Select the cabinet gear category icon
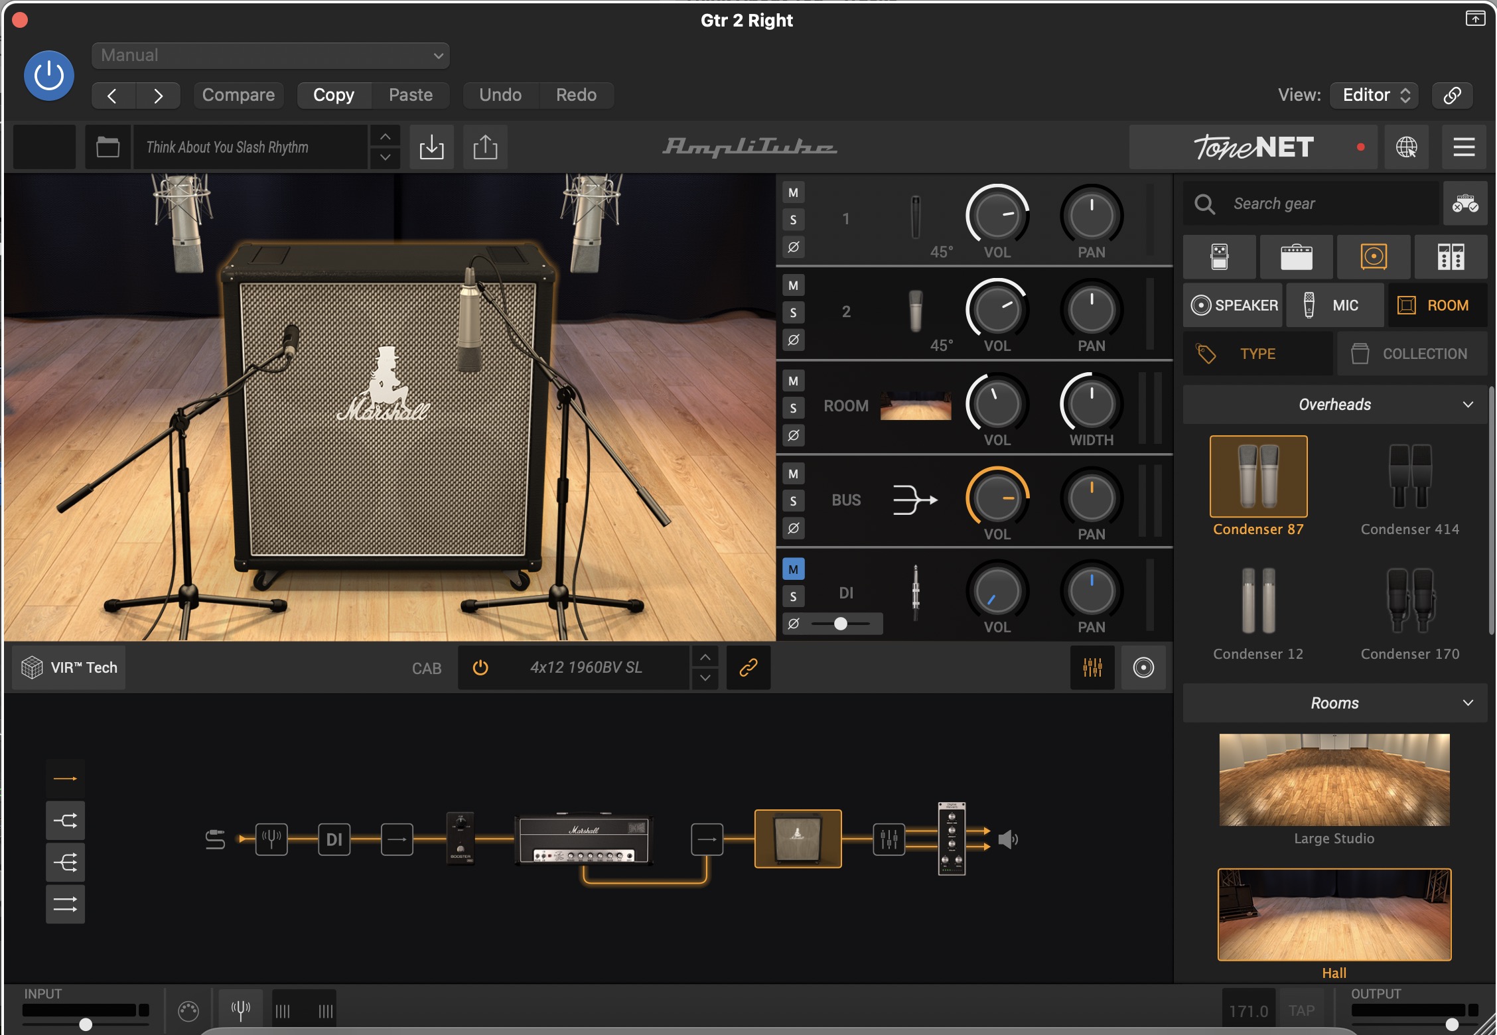This screenshot has height=1035, width=1497. coord(1373,257)
